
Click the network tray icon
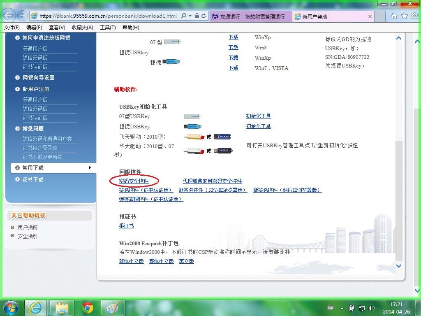[x=362, y=308]
